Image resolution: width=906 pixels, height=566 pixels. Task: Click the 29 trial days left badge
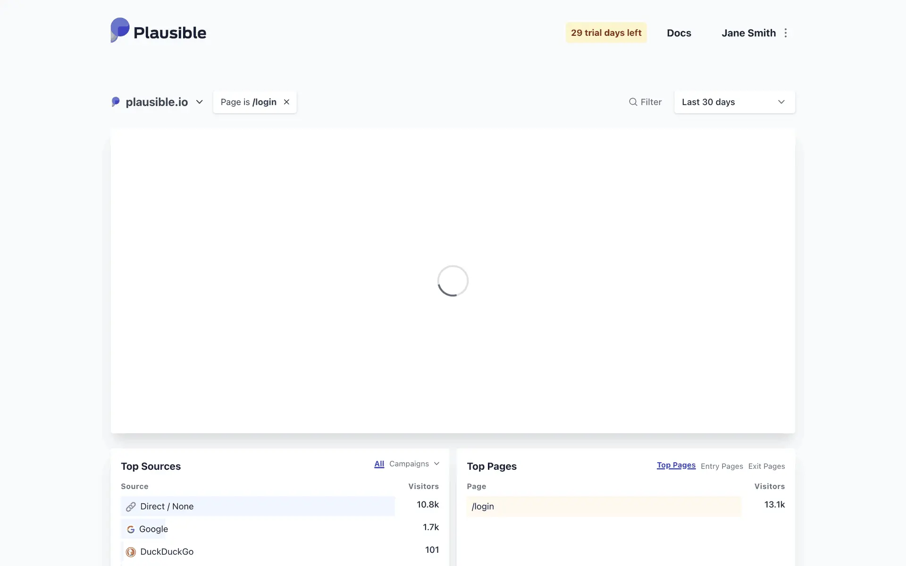pos(606,33)
